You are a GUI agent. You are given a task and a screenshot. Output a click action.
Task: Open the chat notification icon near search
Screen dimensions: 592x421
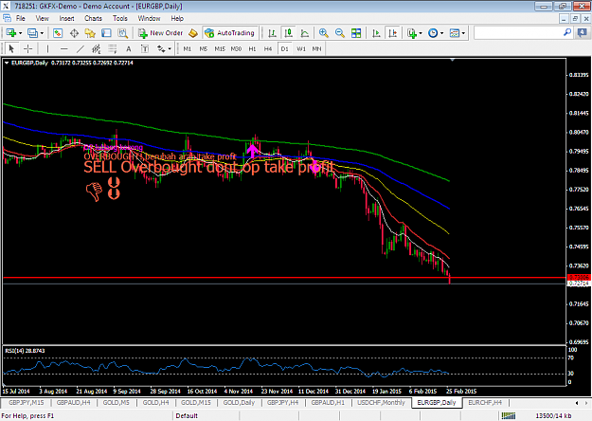coord(583,33)
